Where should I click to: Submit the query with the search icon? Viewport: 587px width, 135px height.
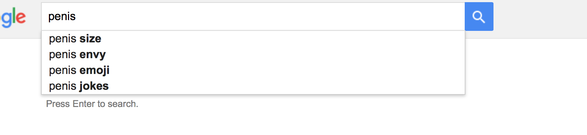point(479,17)
